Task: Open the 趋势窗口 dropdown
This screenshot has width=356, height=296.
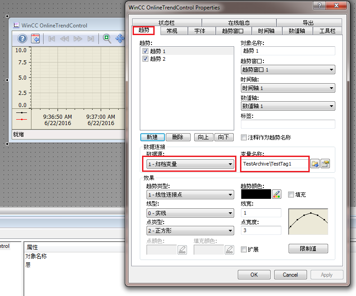Action: click(x=288, y=70)
